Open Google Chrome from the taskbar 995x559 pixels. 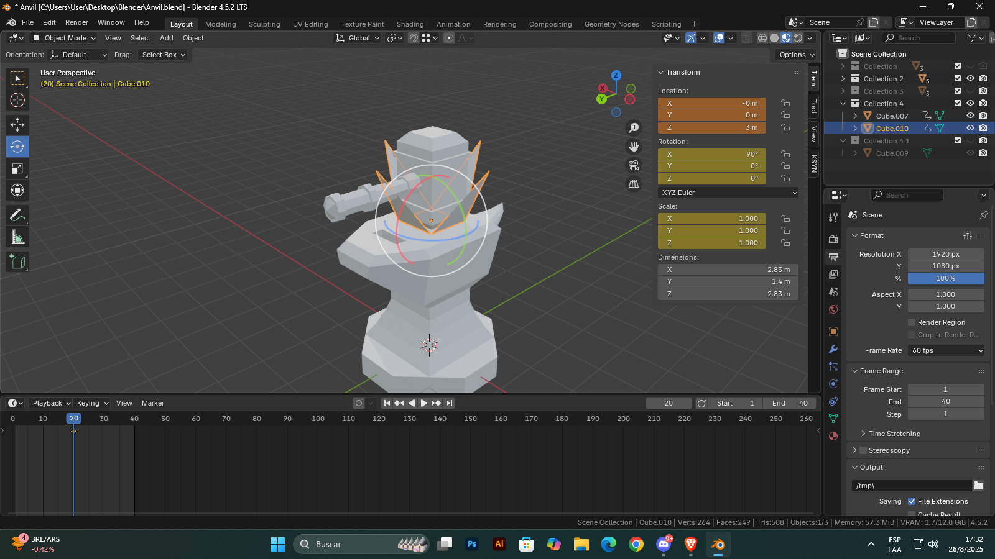[636, 544]
